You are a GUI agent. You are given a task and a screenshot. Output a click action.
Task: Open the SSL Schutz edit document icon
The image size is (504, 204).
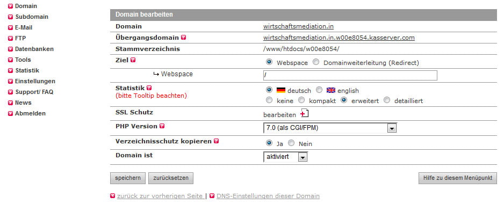[305, 113]
